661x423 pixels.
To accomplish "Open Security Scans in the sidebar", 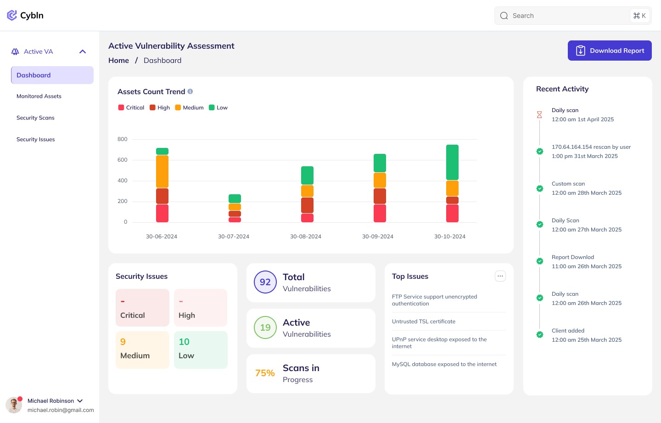I will pyautogui.click(x=35, y=118).
